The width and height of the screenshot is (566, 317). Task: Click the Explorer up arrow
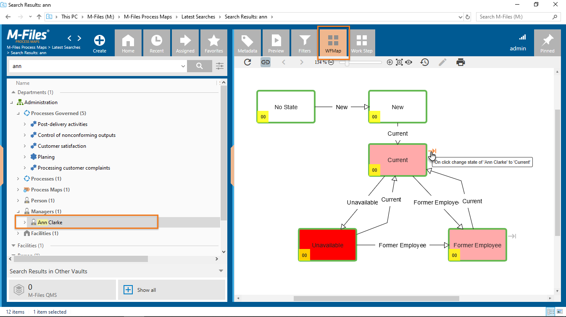click(39, 17)
